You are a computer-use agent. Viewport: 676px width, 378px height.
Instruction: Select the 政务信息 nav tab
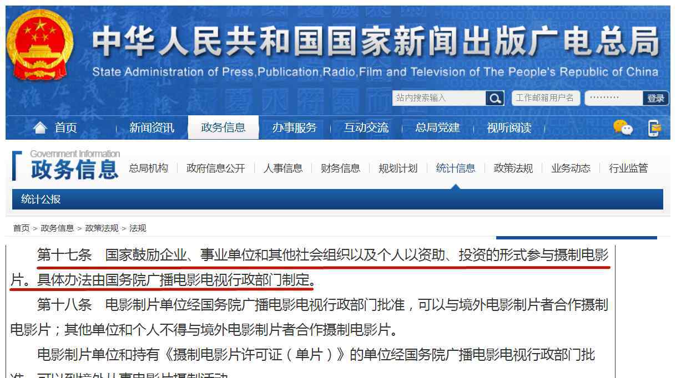pos(223,127)
